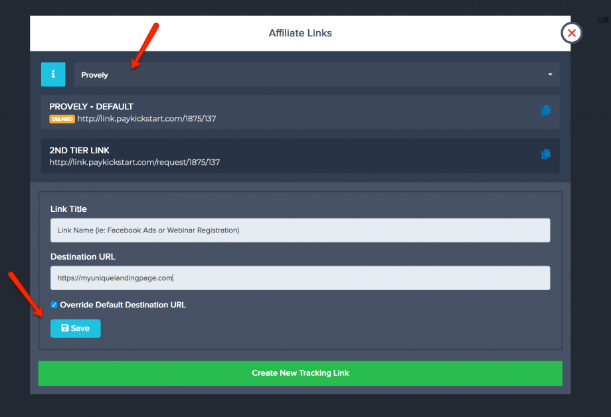Copy the 2nd tier link
The height and width of the screenshot is (417, 611).
point(545,154)
